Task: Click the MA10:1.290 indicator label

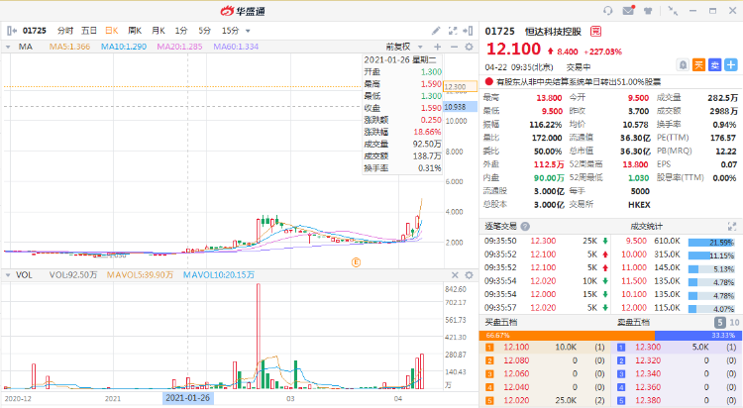Action: click(124, 47)
